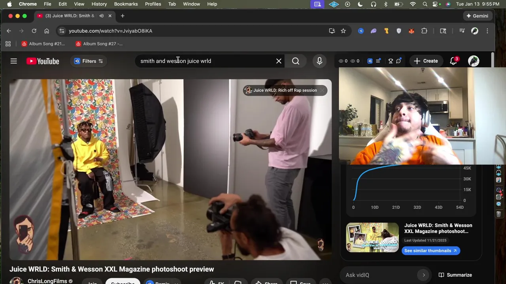
Task: Open the vidIQ list menu icon in header
Action: click(x=378, y=61)
